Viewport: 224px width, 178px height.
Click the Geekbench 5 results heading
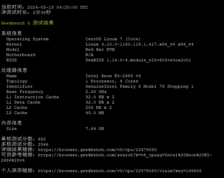[27, 23]
